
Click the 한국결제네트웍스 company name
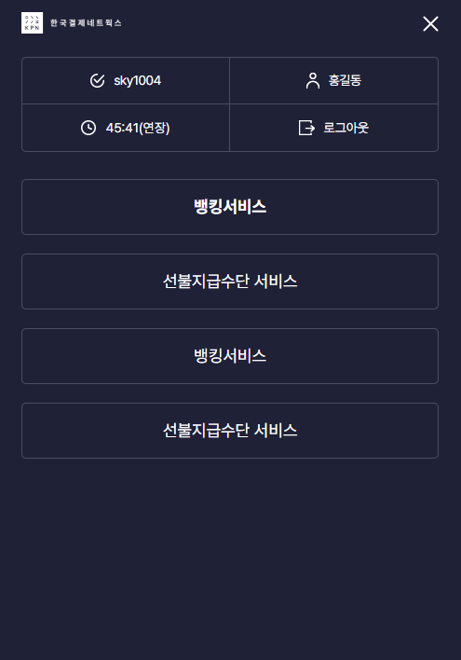86,22
